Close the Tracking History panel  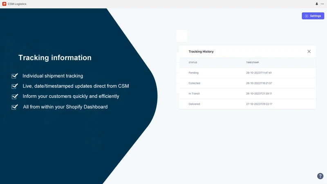[x=309, y=52]
